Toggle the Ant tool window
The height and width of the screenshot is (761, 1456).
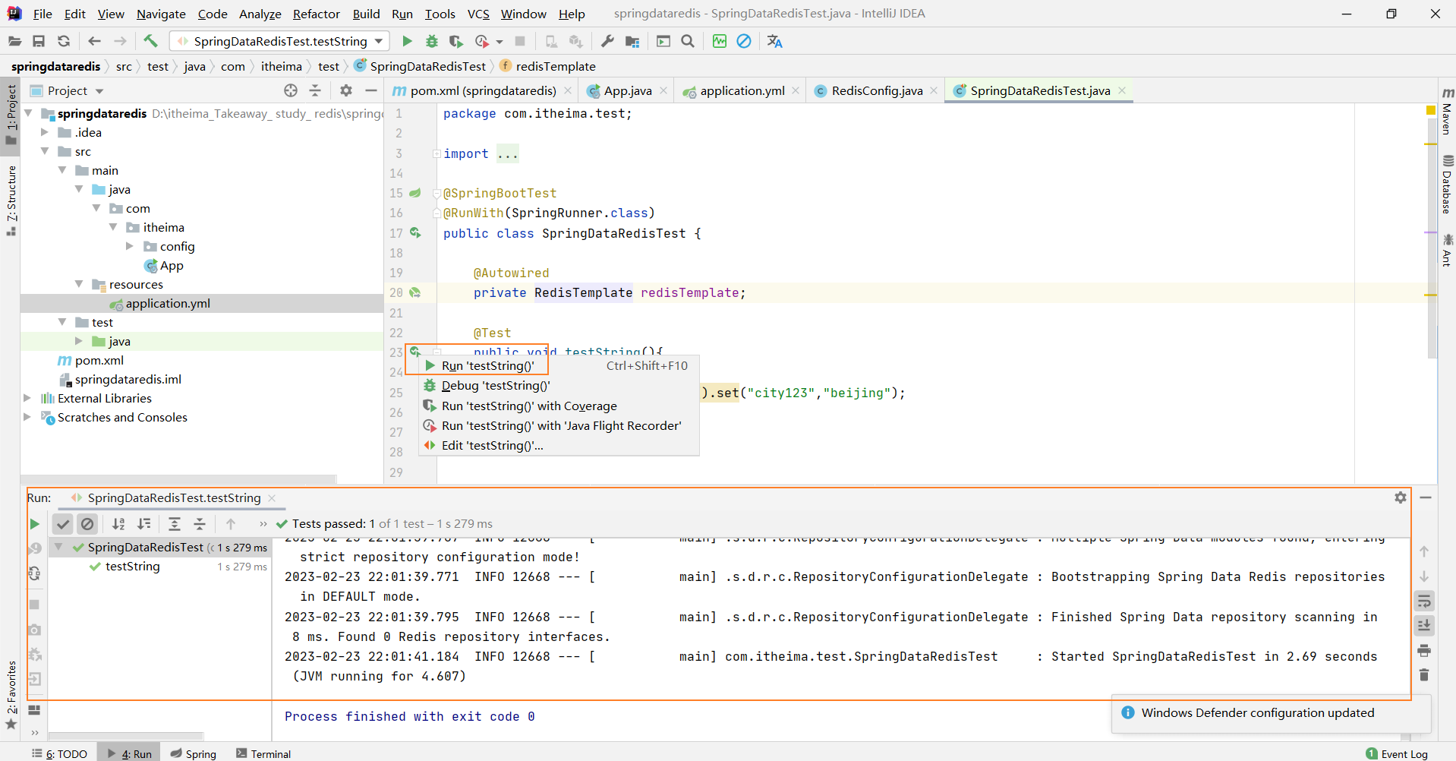click(x=1447, y=250)
